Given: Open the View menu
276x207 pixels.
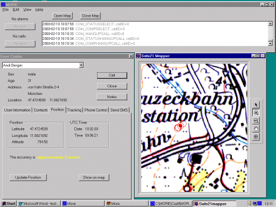Looking at the screenshot, I should [27, 10].
